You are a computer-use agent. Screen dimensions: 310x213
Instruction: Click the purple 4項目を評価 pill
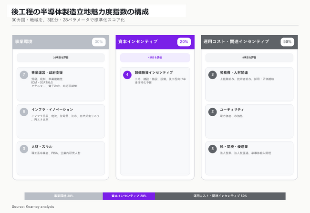[155, 58]
